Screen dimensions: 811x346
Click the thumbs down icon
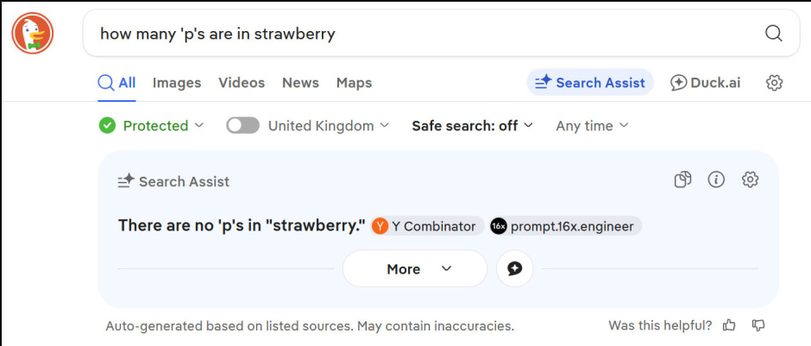(758, 325)
